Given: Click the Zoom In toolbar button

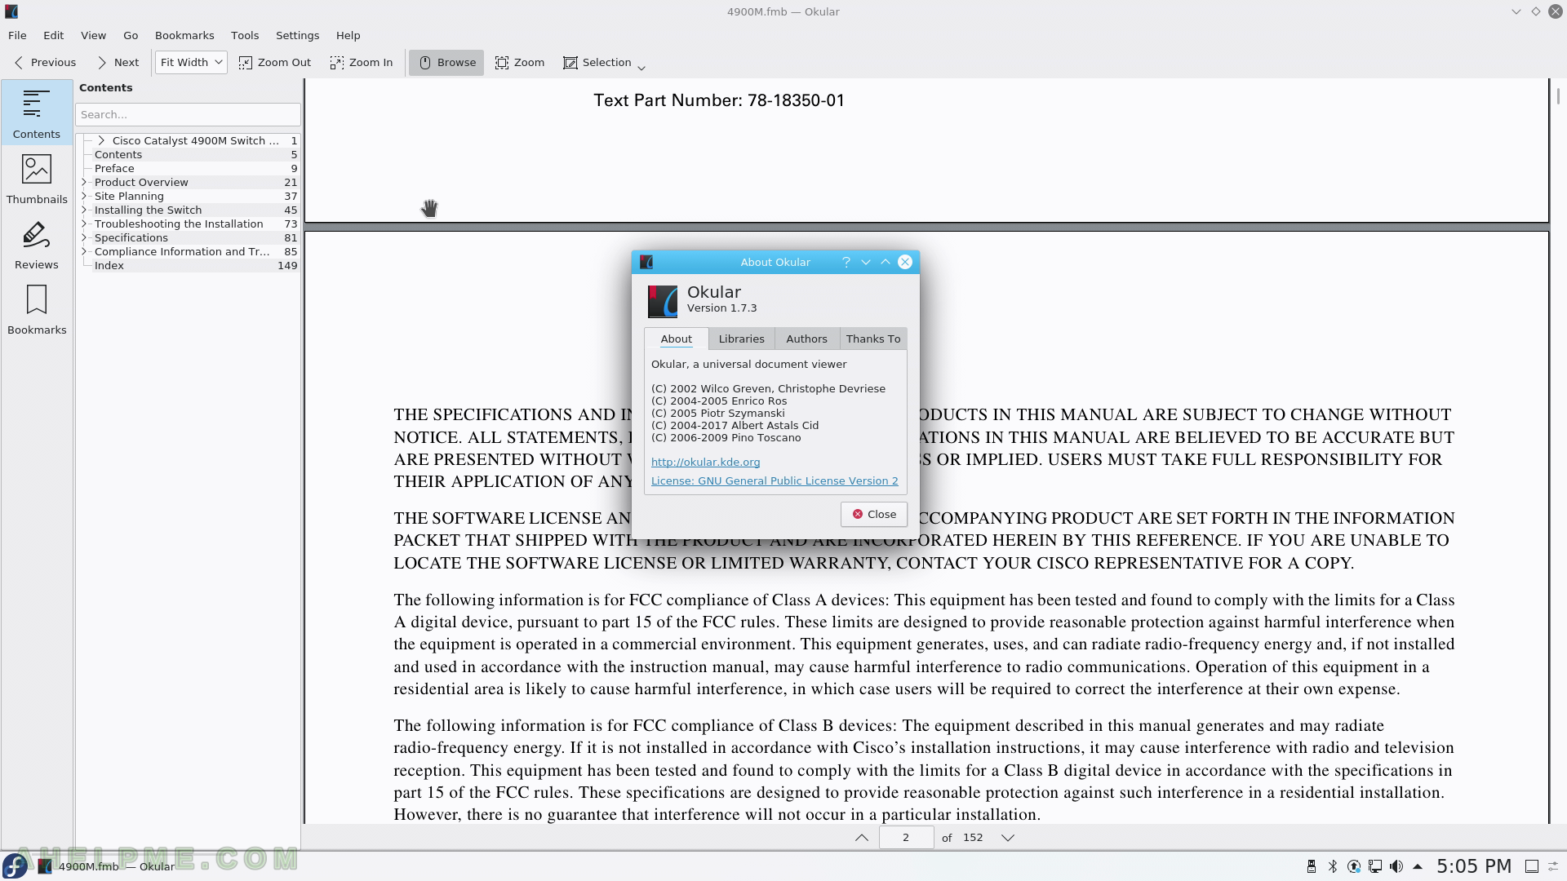Looking at the screenshot, I should coord(362,63).
